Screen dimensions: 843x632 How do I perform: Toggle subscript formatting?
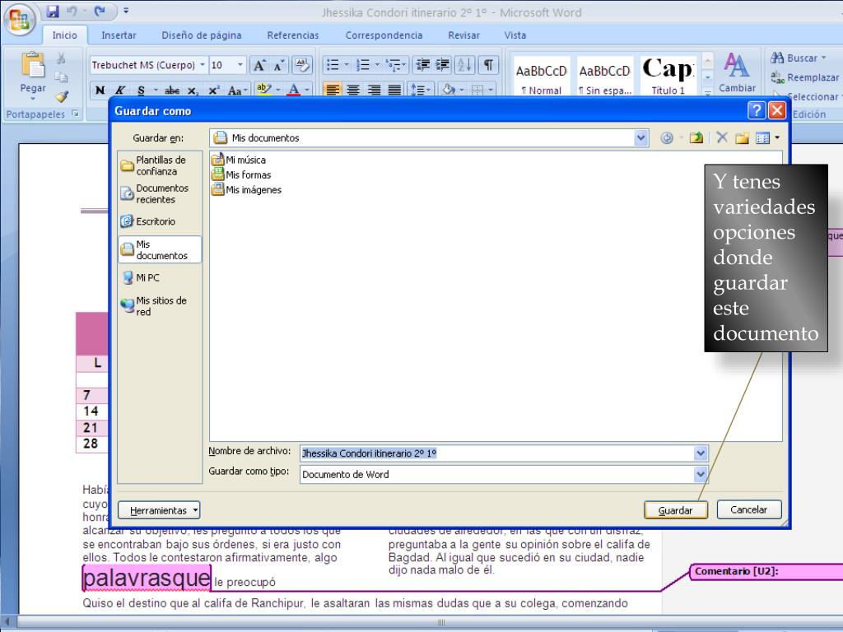(x=193, y=90)
